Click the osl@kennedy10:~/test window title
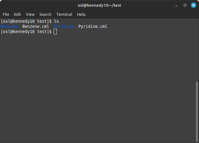The width and height of the screenshot is (199, 143). point(99,5)
